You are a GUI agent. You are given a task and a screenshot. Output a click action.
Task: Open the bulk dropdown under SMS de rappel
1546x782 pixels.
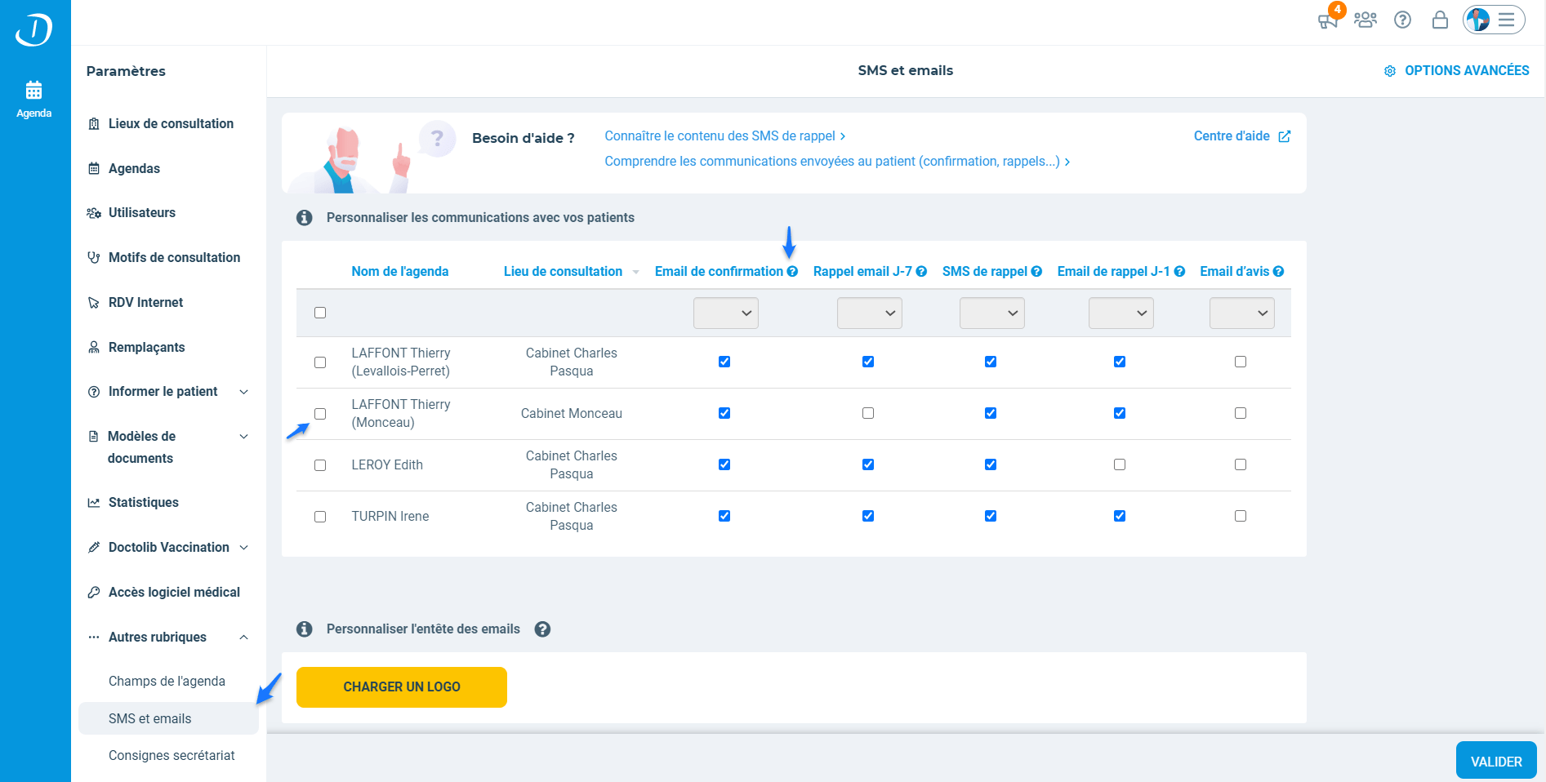point(991,313)
